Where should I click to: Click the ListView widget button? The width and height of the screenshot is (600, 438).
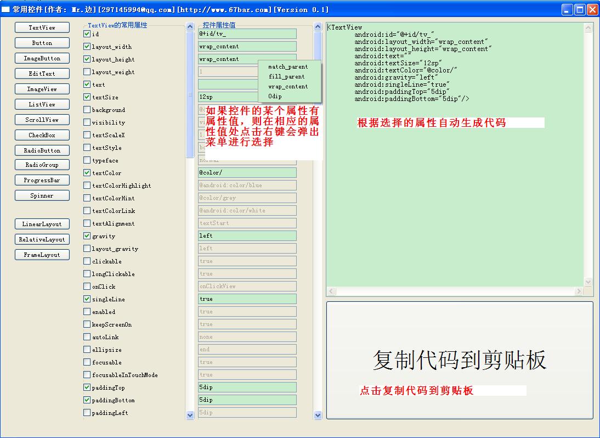(42, 104)
